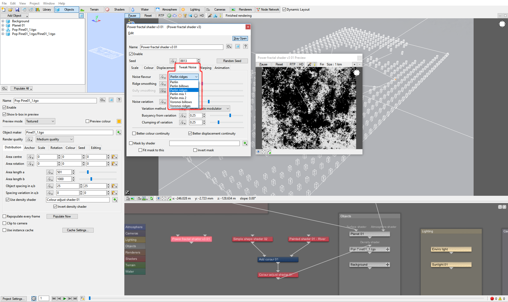Click the trophy quality icon in preview toolbar
508x302 pixels.
(x=185, y=16)
